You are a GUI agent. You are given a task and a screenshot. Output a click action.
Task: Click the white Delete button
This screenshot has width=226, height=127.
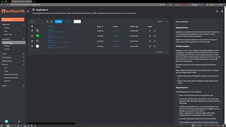pos(77,22)
